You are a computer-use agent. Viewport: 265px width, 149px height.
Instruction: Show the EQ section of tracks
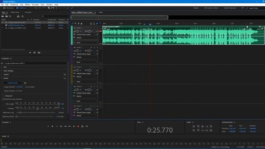pos(82,24)
